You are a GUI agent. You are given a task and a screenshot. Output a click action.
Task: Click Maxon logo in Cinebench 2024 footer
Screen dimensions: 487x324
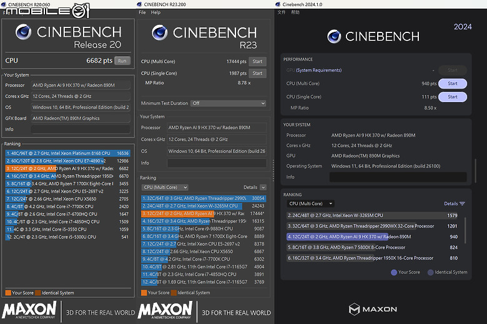[x=373, y=309]
